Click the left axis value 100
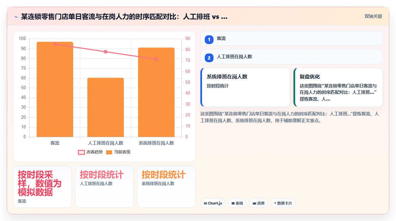396x221 pixels. click(x=22, y=39)
